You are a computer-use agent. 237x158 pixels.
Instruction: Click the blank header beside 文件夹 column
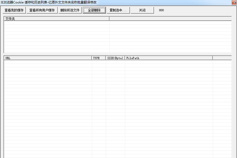click(170, 19)
